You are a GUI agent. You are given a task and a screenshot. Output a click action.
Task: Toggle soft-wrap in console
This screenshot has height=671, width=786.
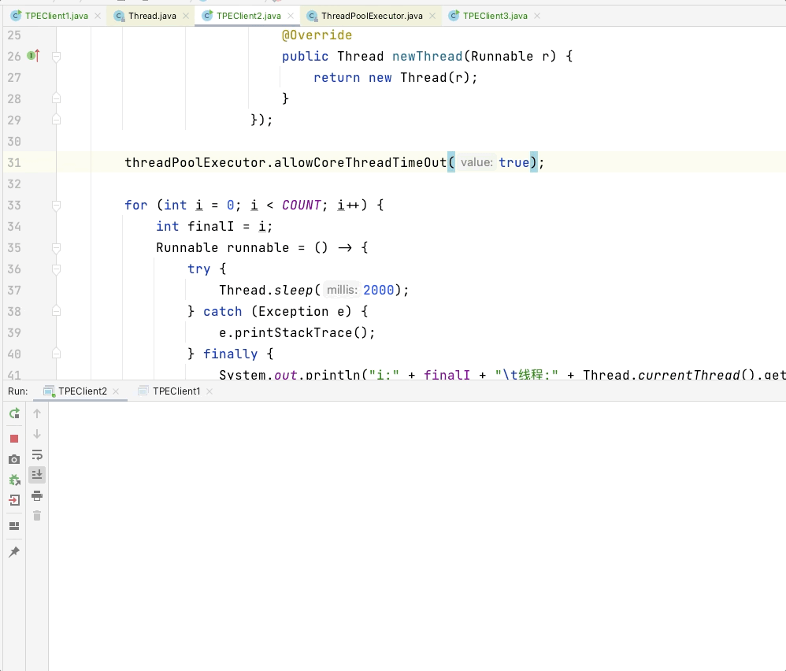pos(37,454)
